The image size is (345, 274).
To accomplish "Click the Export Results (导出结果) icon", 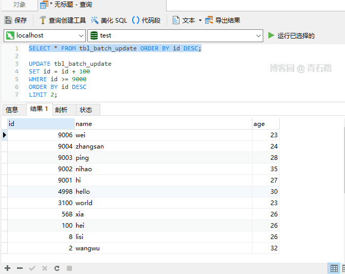I will (x=209, y=20).
